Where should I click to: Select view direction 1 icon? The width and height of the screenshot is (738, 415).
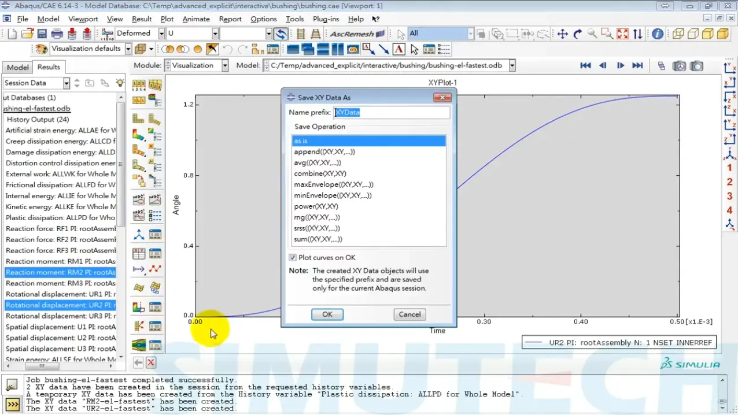(x=730, y=168)
